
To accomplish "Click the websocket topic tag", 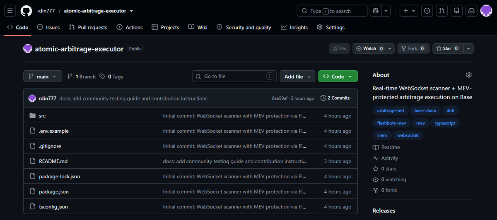I will coord(408,135).
